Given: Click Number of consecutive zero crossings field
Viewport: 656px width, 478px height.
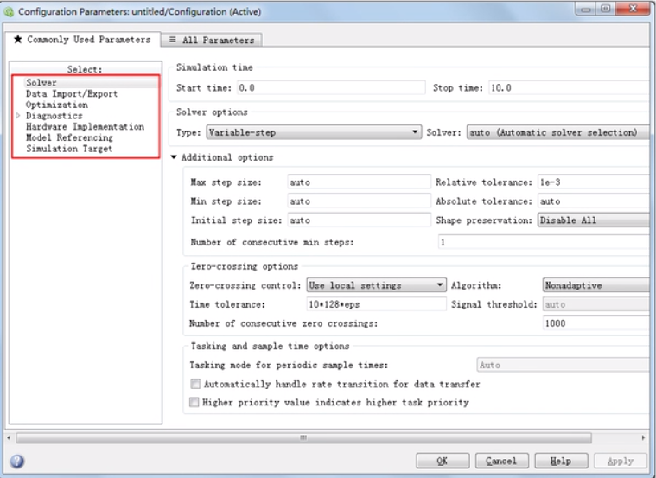Looking at the screenshot, I should tap(597, 323).
